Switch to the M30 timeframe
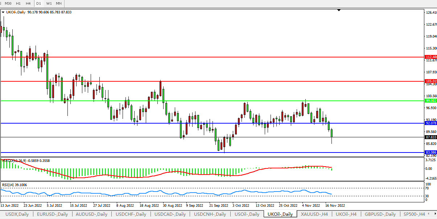437x219 pixels. [x=8, y=3]
